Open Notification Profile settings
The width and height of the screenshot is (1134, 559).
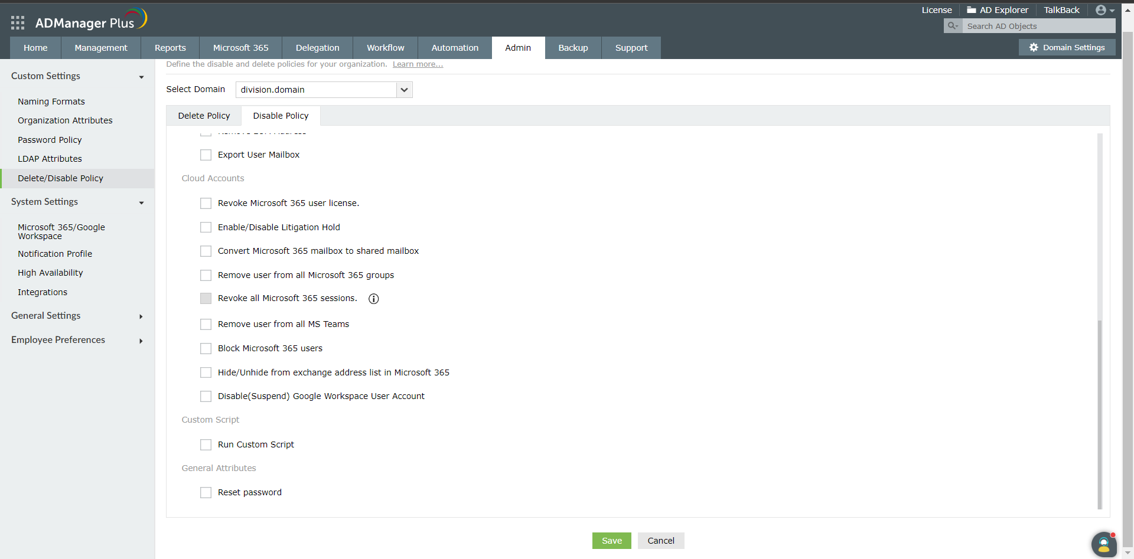pos(55,254)
